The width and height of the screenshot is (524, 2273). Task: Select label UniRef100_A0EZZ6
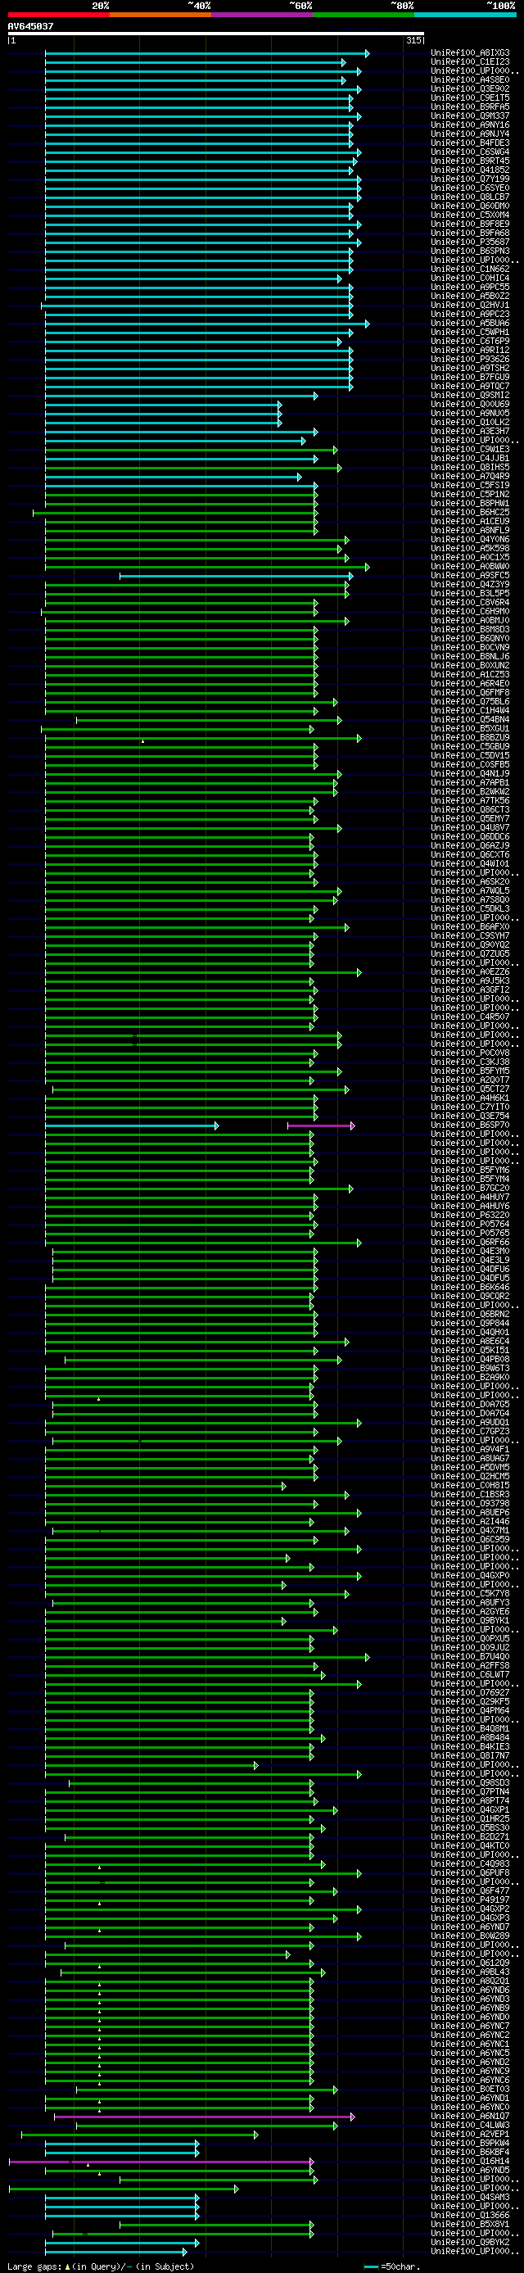tap(469, 971)
